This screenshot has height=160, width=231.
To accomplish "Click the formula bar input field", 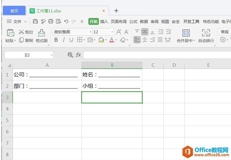I will point(157,55).
